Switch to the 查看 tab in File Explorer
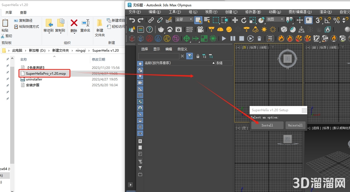This screenshot has height=192, width=350. [23, 12]
